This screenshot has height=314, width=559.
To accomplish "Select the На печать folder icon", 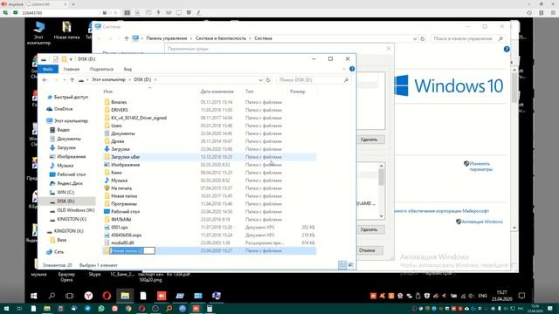I will coord(107,188).
